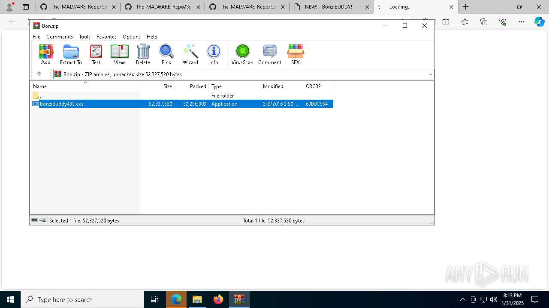The image size is (549, 308).
Task: Sort by Name column header
Action: click(x=85, y=86)
